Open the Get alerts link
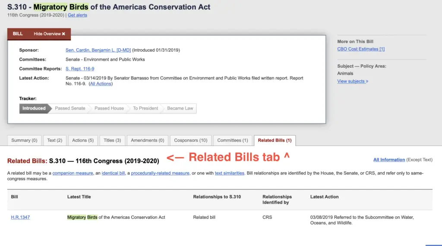The width and height of the screenshot is (442, 246). (77, 15)
